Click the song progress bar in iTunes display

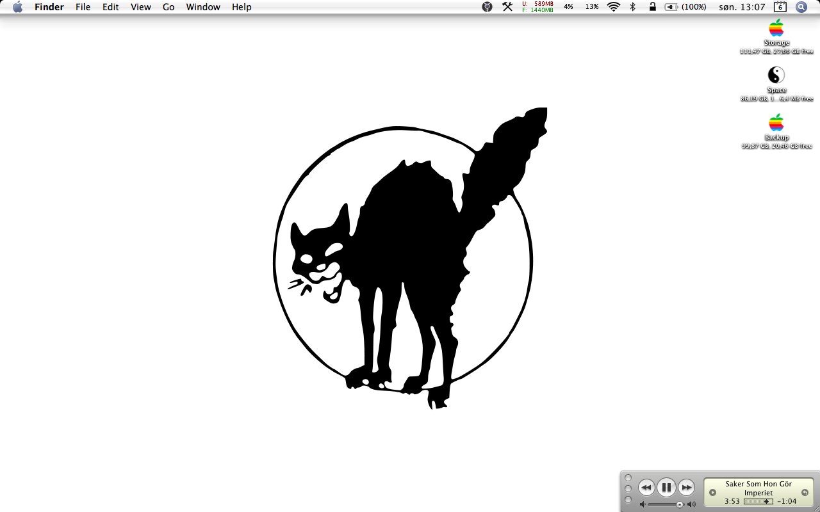click(758, 501)
